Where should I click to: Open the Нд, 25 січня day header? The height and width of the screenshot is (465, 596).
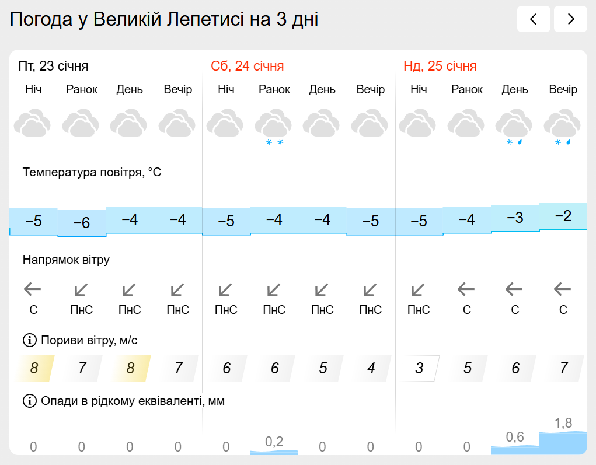point(440,66)
